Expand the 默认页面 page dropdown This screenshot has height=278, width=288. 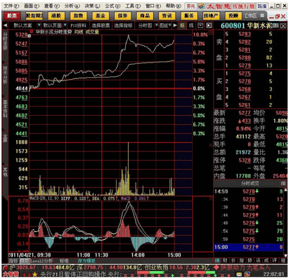tap(53, 25)
